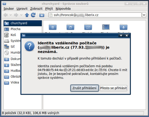Expand the location bar history dropdown
The width and height of the screenshot is (149, 117).
(x=144, y=15)
